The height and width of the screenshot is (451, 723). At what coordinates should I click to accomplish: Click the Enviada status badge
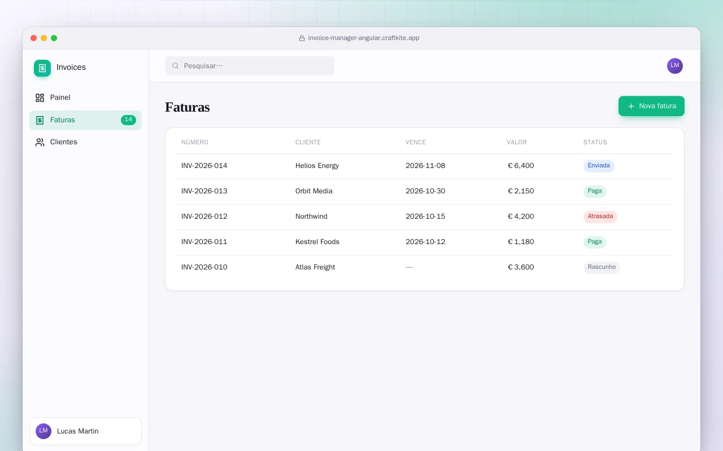point(599,166)
